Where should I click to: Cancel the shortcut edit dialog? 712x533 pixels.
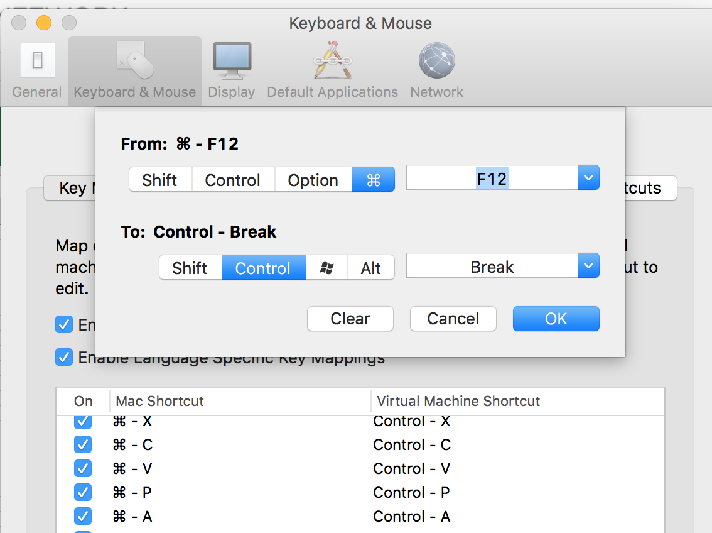(x=453, y=319)
